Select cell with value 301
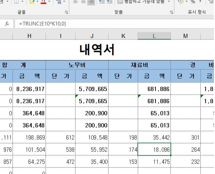 (x=186, y=137)
